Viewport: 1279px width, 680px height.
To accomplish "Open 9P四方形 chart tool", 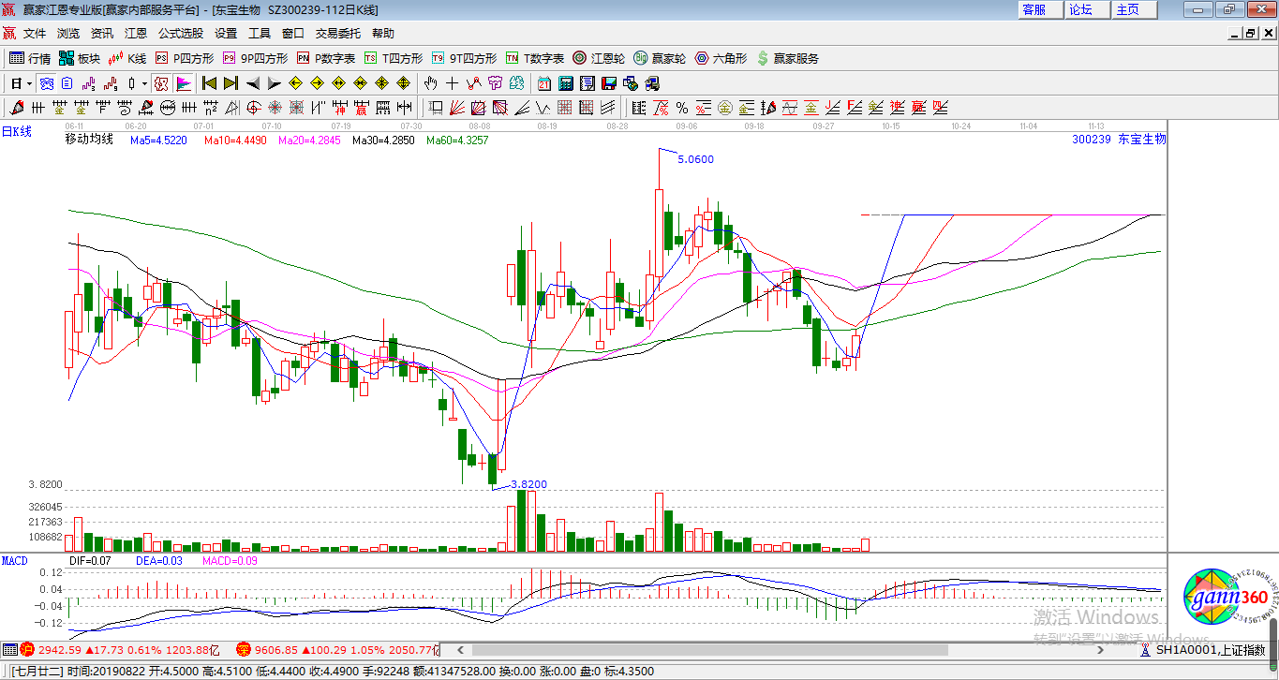I will (255, 58).
